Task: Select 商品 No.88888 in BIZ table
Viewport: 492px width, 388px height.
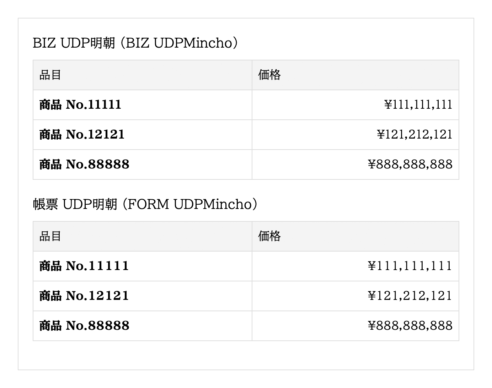Action: 84,165
